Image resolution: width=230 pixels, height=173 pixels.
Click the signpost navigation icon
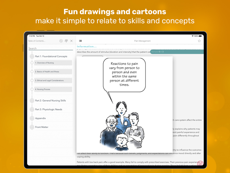(66, 41)
